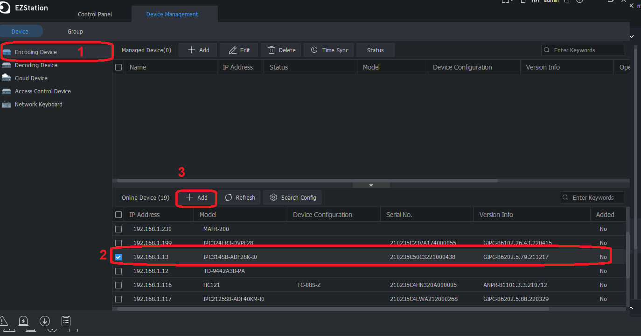Click Edit pencil button for managed device

click(x=239, y=50)
